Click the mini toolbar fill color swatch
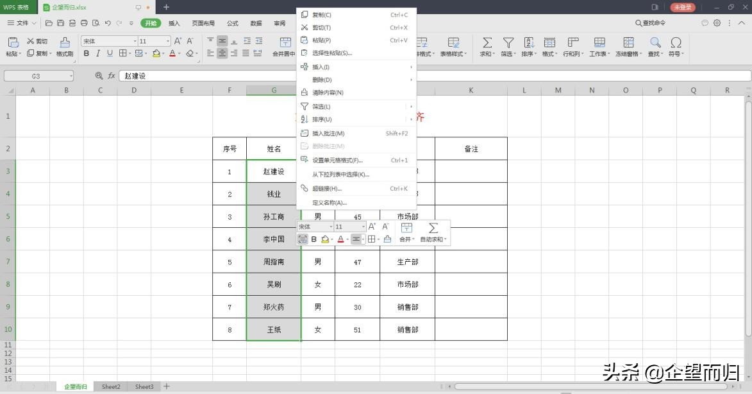Viewport: 752px width, 394px height. point(325,239)
